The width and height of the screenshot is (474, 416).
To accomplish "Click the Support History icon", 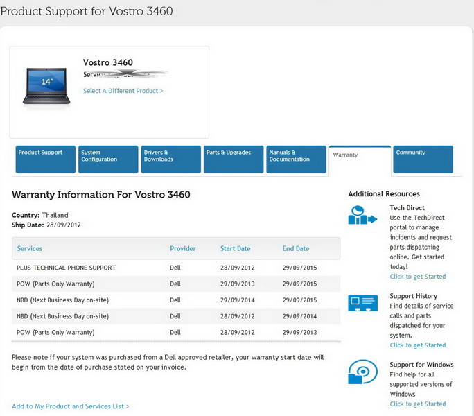I will click(x=362, y=303).
